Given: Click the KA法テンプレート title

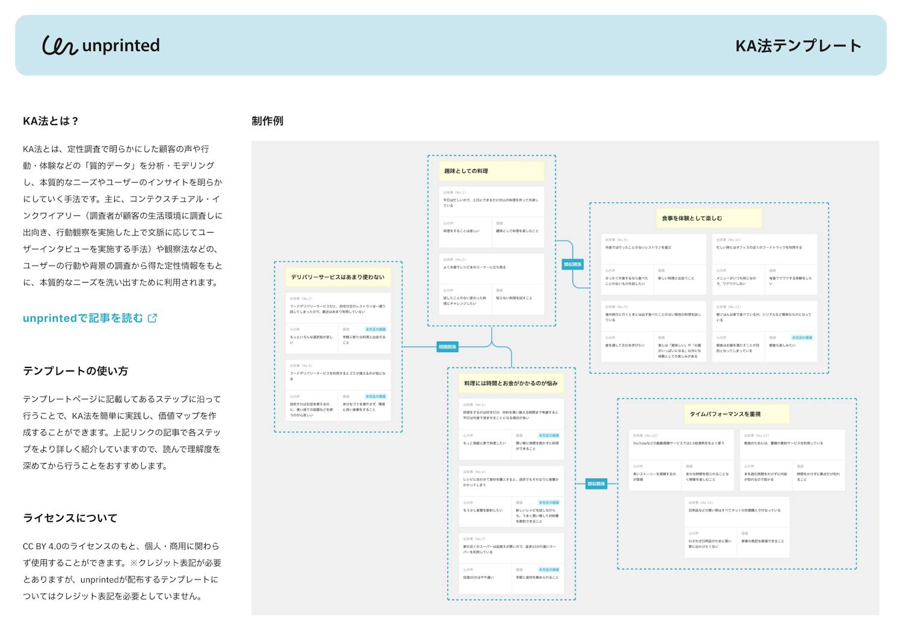Looking at the screenshot, I should point(798,46).
